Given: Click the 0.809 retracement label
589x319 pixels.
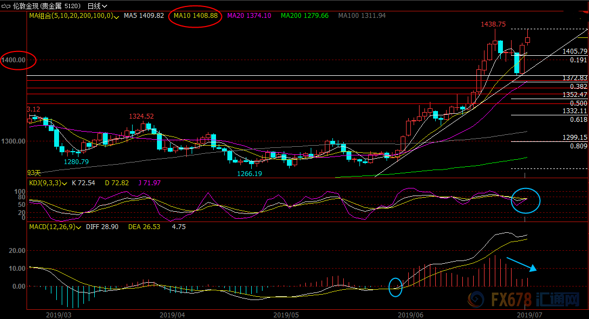Looking at the screenshot, I should 579,146.
